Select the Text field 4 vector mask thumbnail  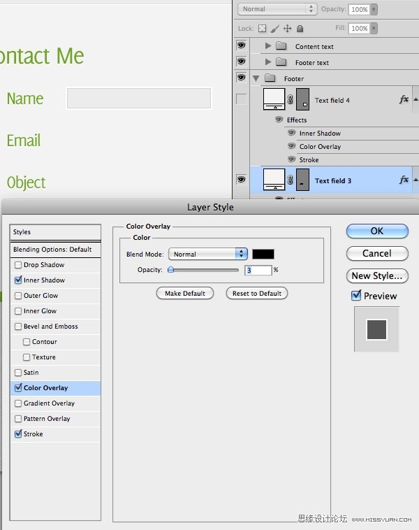pyautogui.click(x=302, y=99)
